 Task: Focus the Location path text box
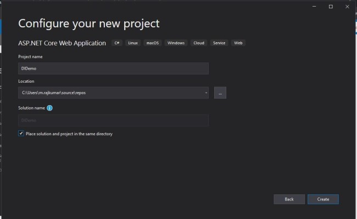coord(110,93)
